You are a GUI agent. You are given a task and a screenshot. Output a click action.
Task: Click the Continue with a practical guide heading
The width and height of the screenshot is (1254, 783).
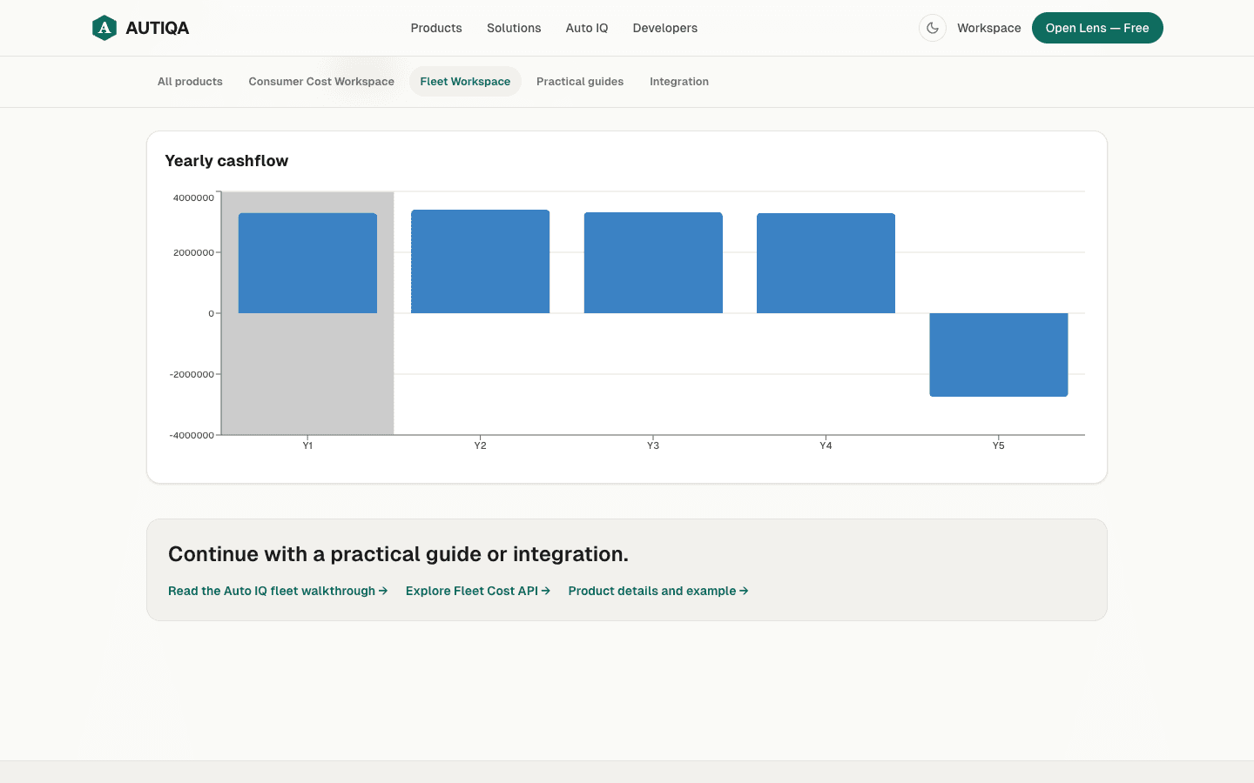[x=398, y=554]
